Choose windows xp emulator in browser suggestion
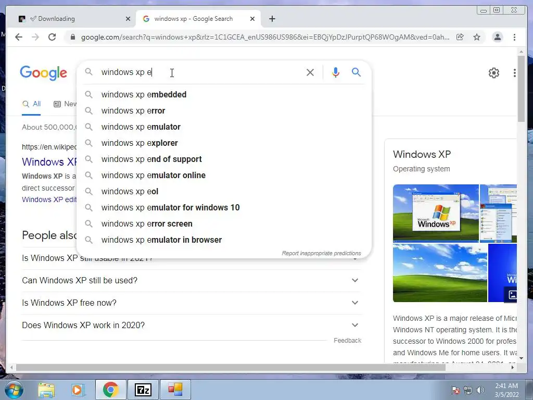 tap(224, 240)
